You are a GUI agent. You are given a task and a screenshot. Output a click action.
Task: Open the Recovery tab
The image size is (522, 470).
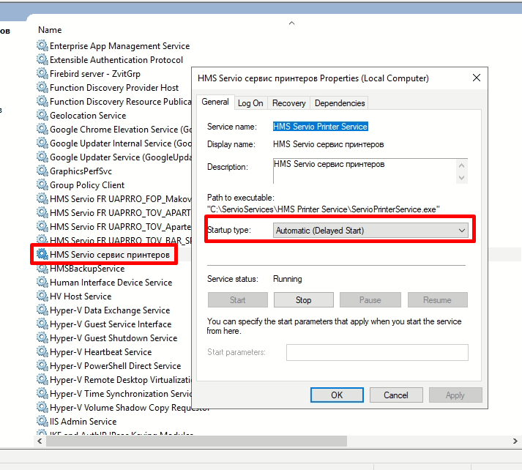point(288,103)
